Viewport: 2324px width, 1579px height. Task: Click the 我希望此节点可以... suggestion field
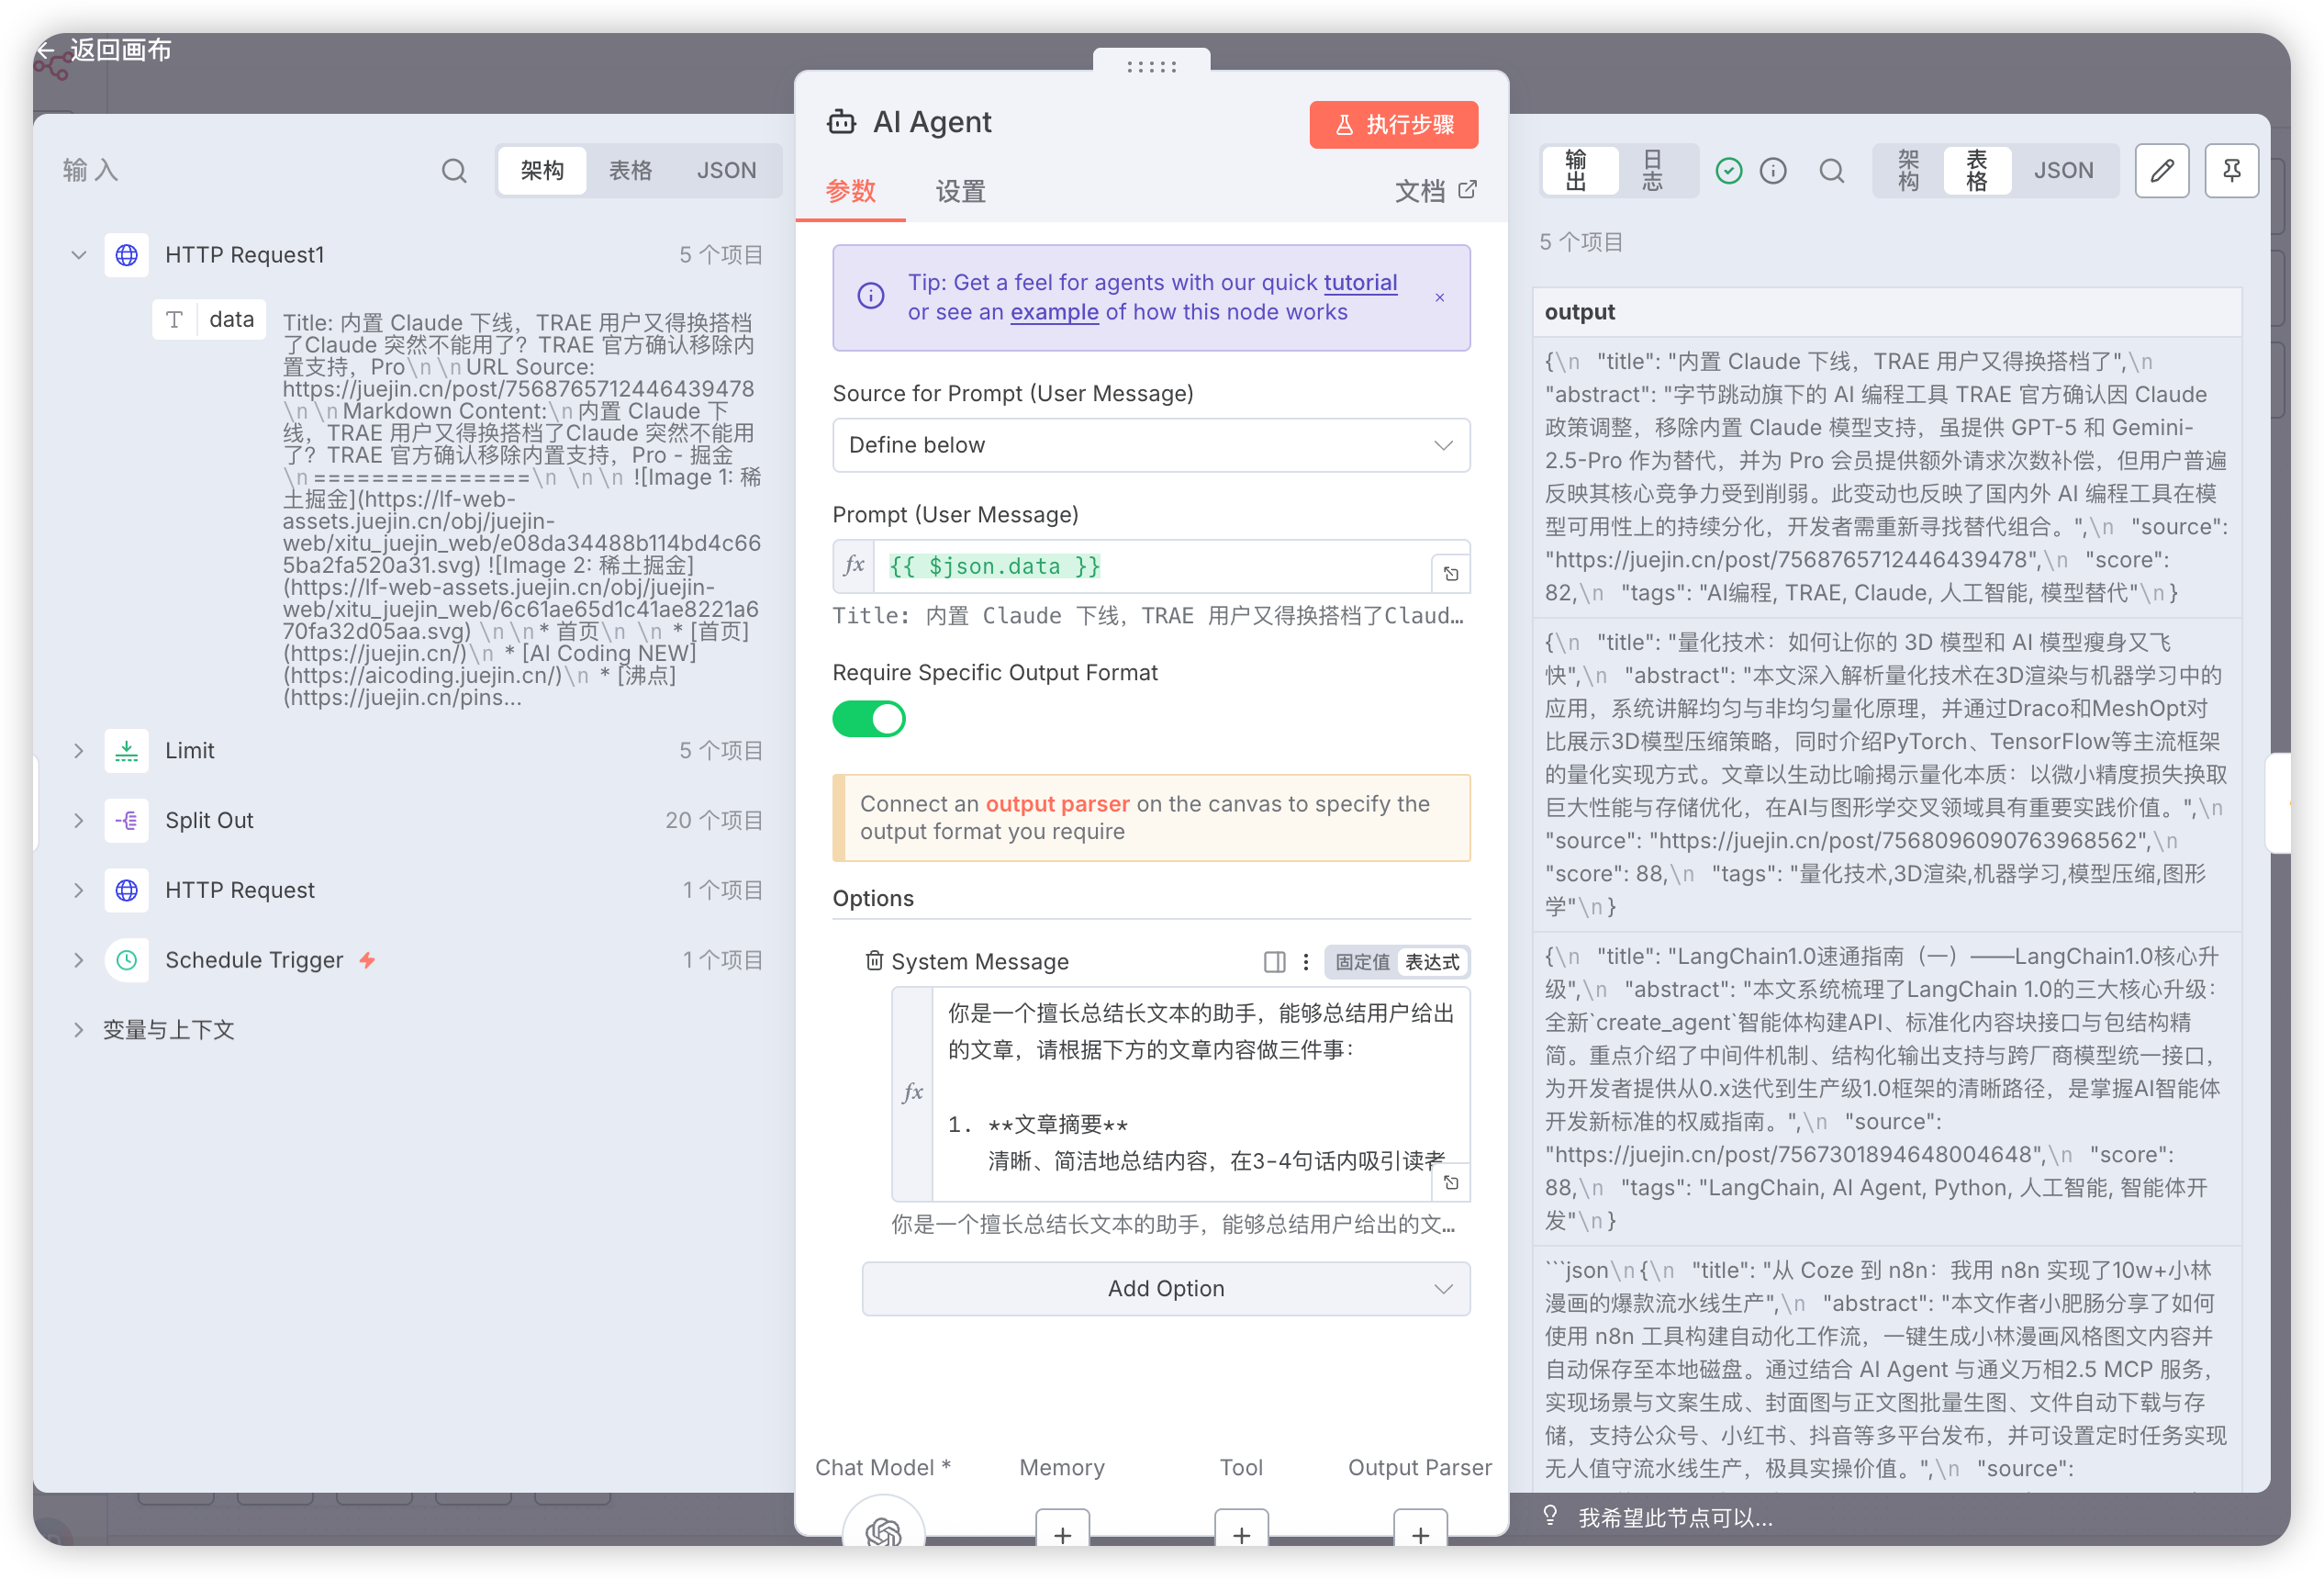coord(1675,1518)
